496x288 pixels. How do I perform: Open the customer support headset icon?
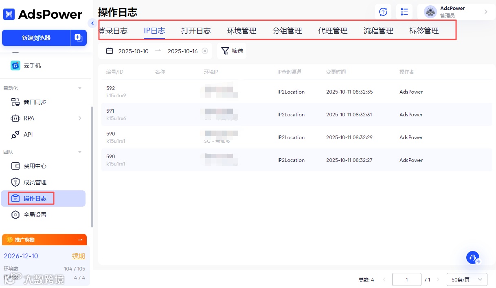point(473,257)
